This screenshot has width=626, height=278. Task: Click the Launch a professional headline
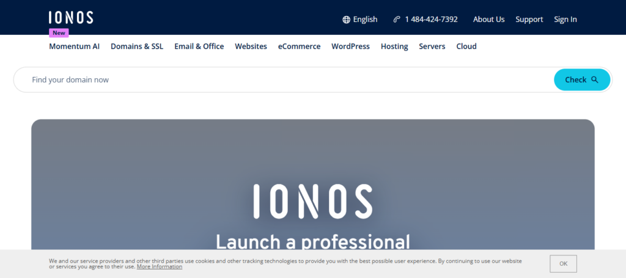[312, 242]
